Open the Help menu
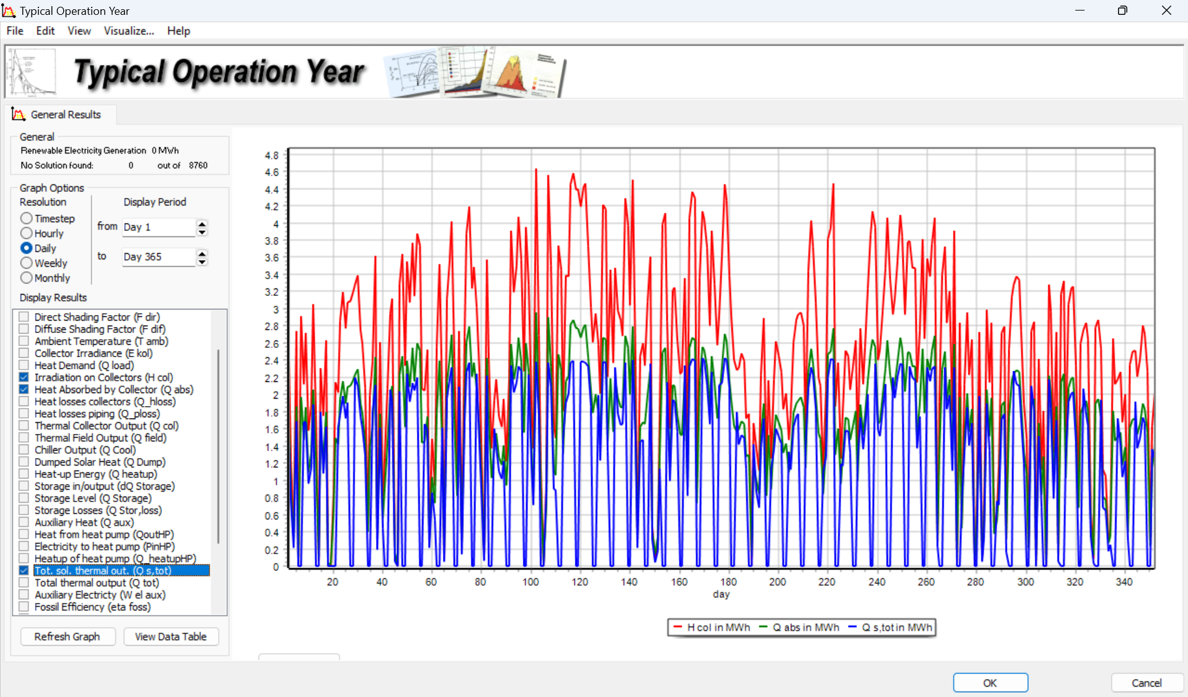 coord(178,31)
